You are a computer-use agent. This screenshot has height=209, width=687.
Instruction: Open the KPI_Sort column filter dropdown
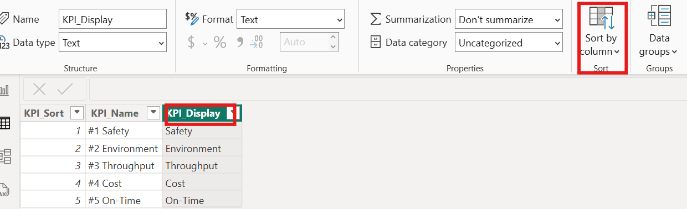click(78, 113)
